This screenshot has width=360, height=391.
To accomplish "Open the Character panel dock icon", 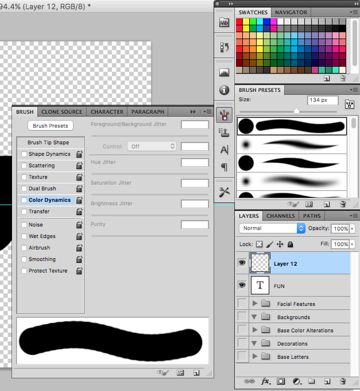I will (224, 150).
